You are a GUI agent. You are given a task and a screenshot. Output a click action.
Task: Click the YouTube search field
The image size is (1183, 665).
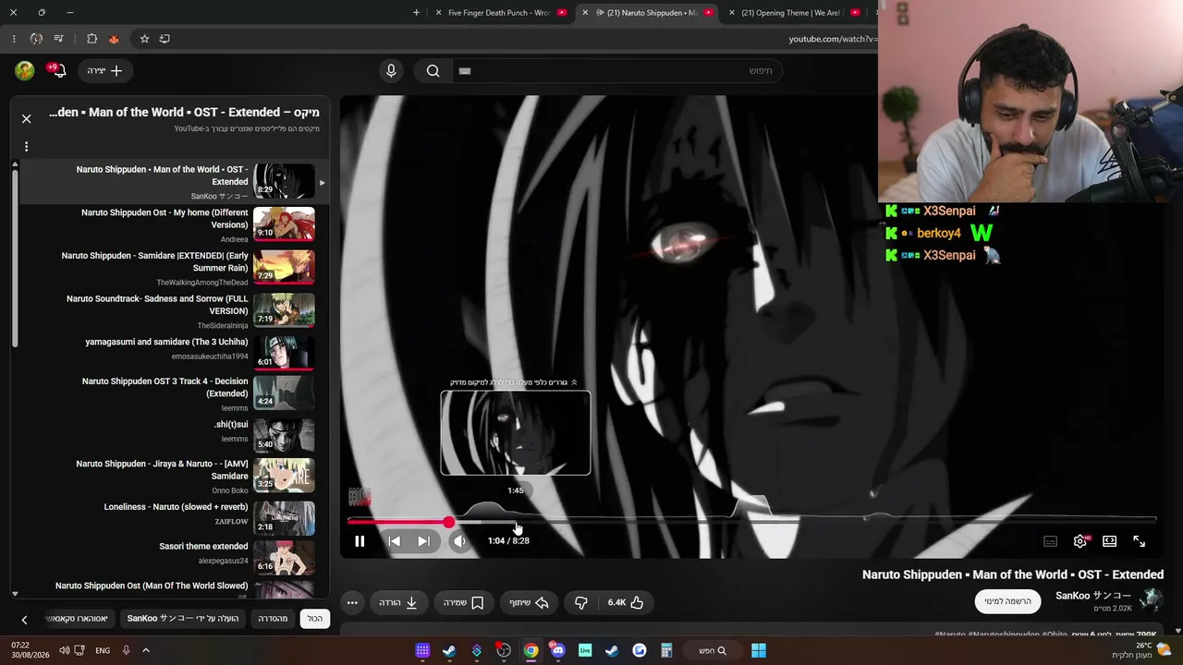[616, 71]
